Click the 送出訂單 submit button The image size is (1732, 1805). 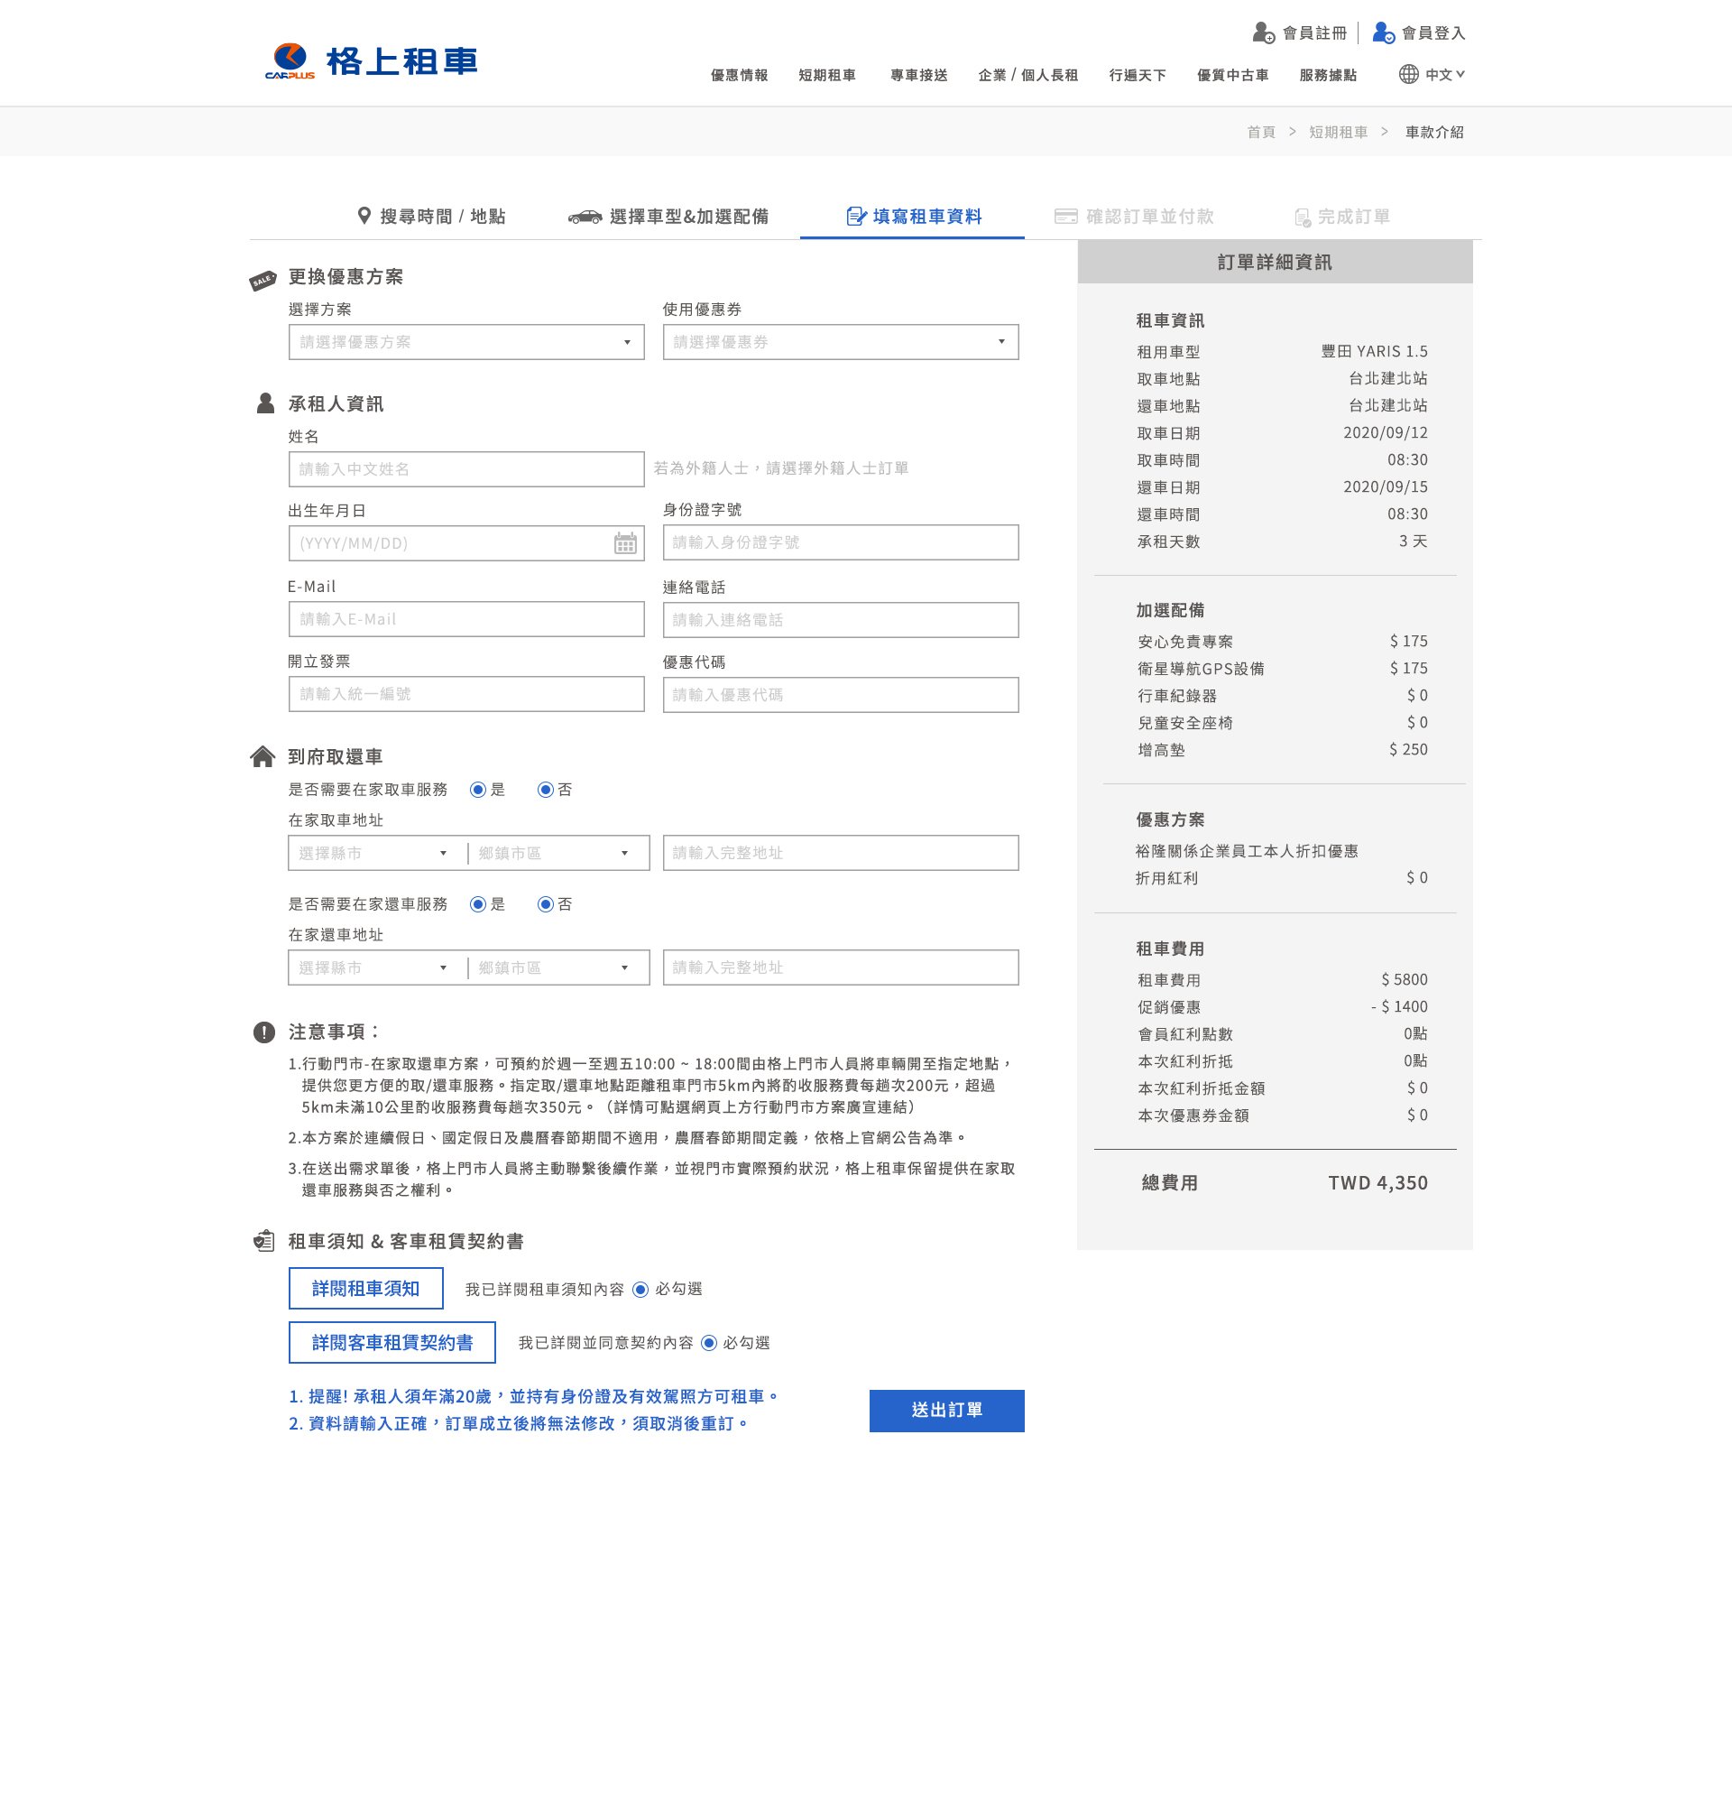[x=946, y=1411]
